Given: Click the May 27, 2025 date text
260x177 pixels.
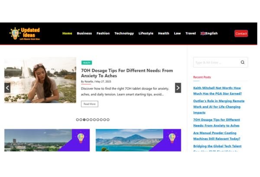Looking at the screenshot, I should tap(103, 81).
